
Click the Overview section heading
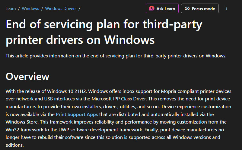point(27,76)
